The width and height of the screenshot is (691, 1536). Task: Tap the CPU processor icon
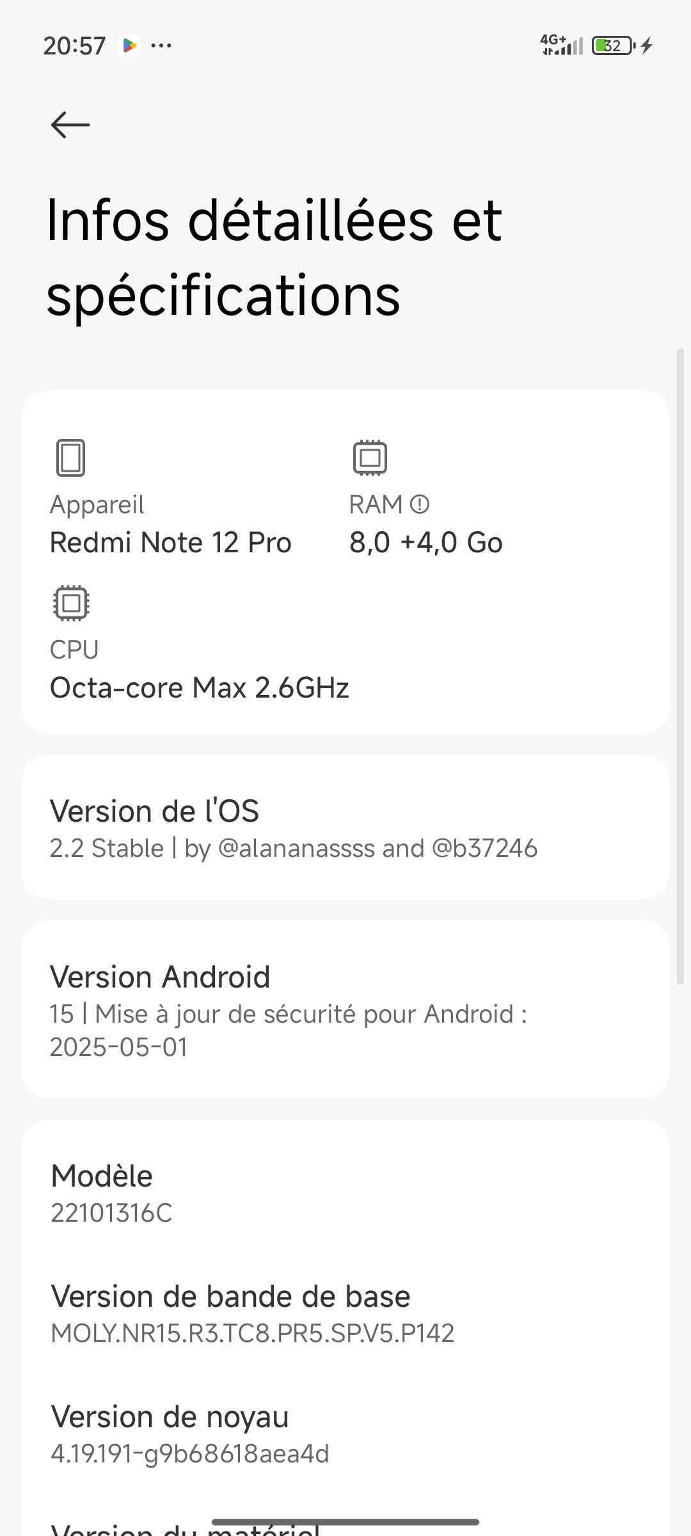70,603
